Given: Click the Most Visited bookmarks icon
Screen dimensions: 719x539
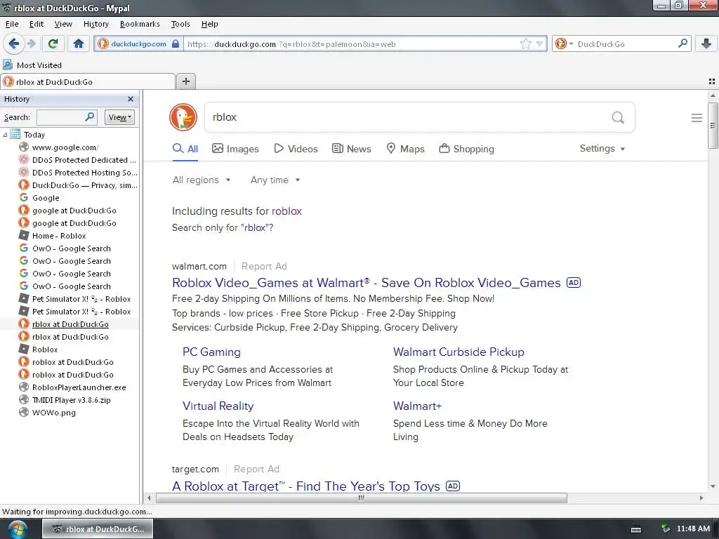Looking at the screenshot, I should (x=8, y=65).
